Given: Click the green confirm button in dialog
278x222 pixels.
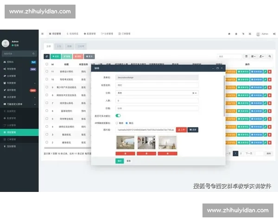Looking at the screenshot, I should [x=120, y=161].
